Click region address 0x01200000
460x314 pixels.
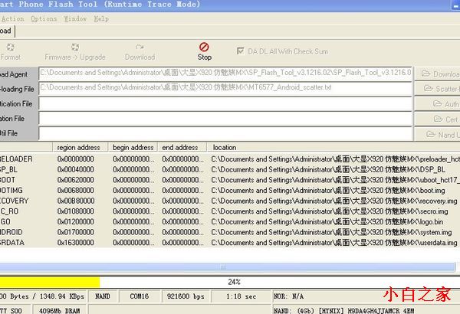(x=76, y=221)
